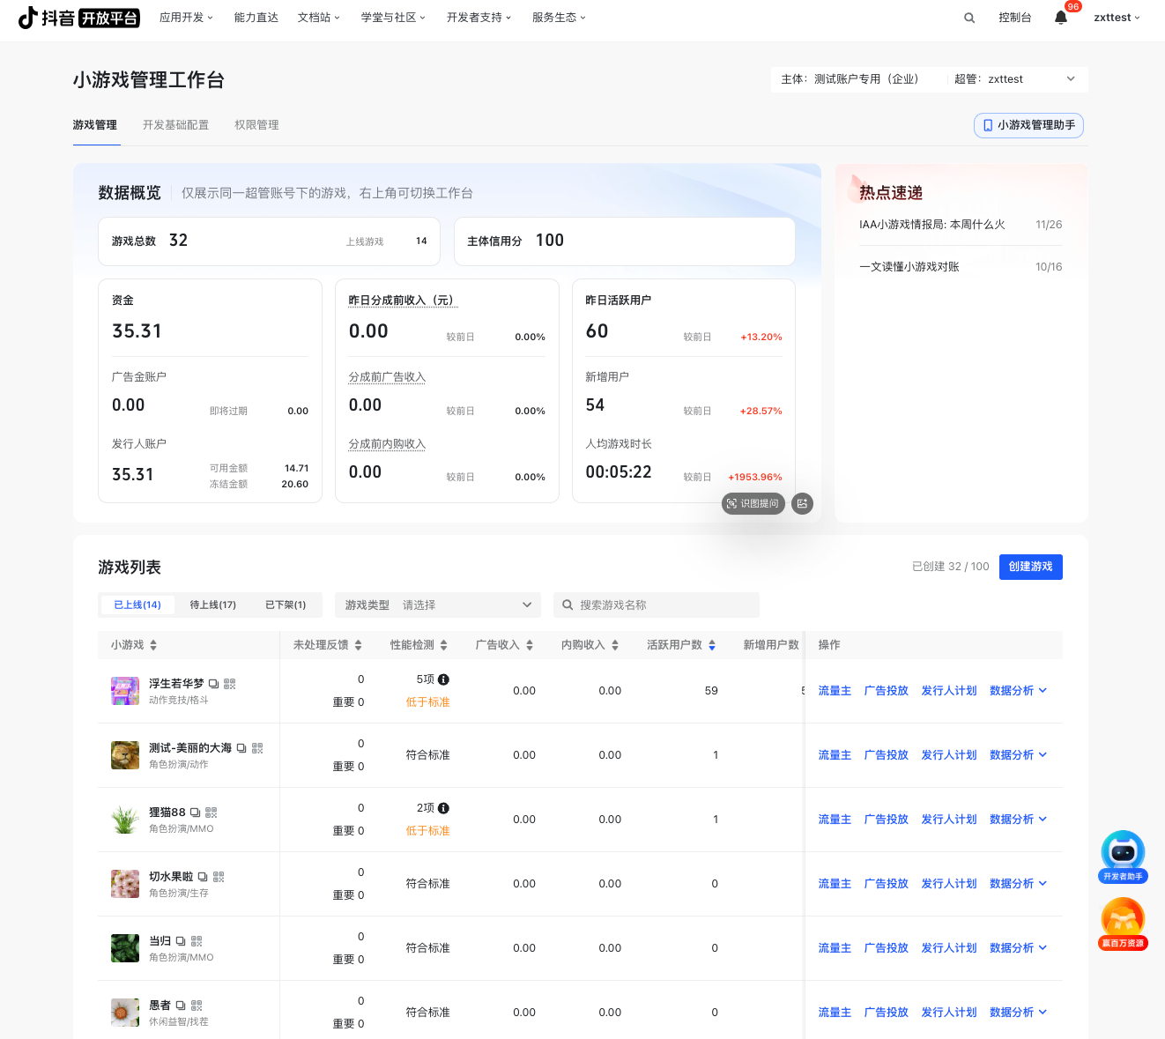This screenshot has height=1039, width=1165.
Task: Open the notification bell with 96 badge
Action: pos(1061,18)
